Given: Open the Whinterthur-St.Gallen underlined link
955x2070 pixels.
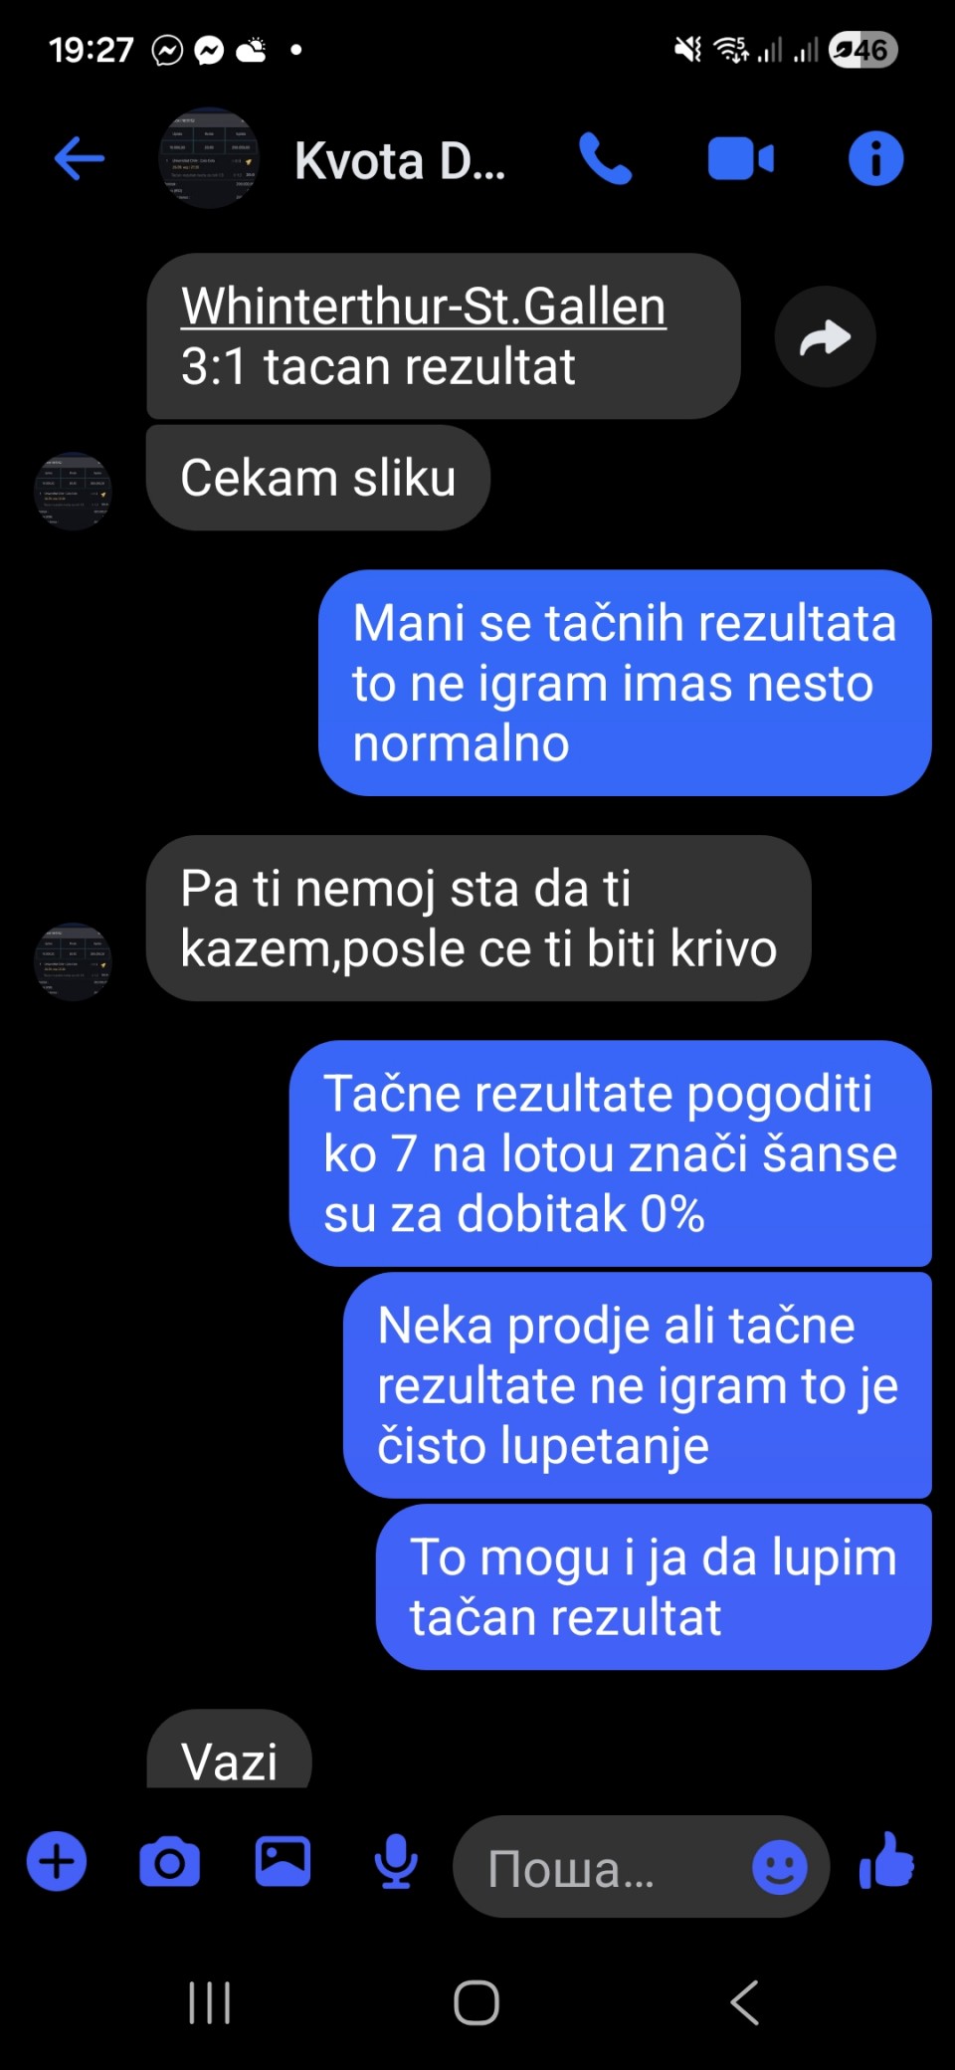Looking at the screenshot, I should coord(424,307).
